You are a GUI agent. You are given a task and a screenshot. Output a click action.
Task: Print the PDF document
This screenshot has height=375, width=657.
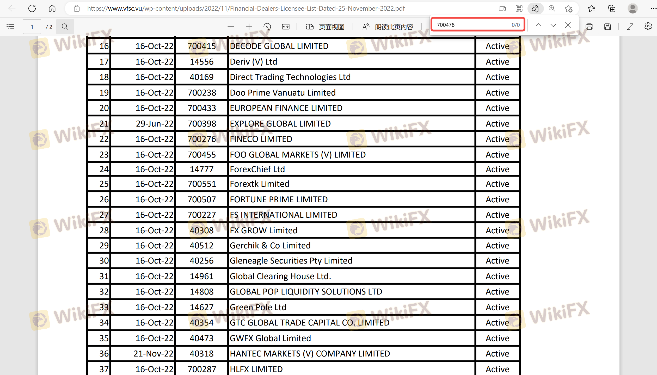(589, 27)
